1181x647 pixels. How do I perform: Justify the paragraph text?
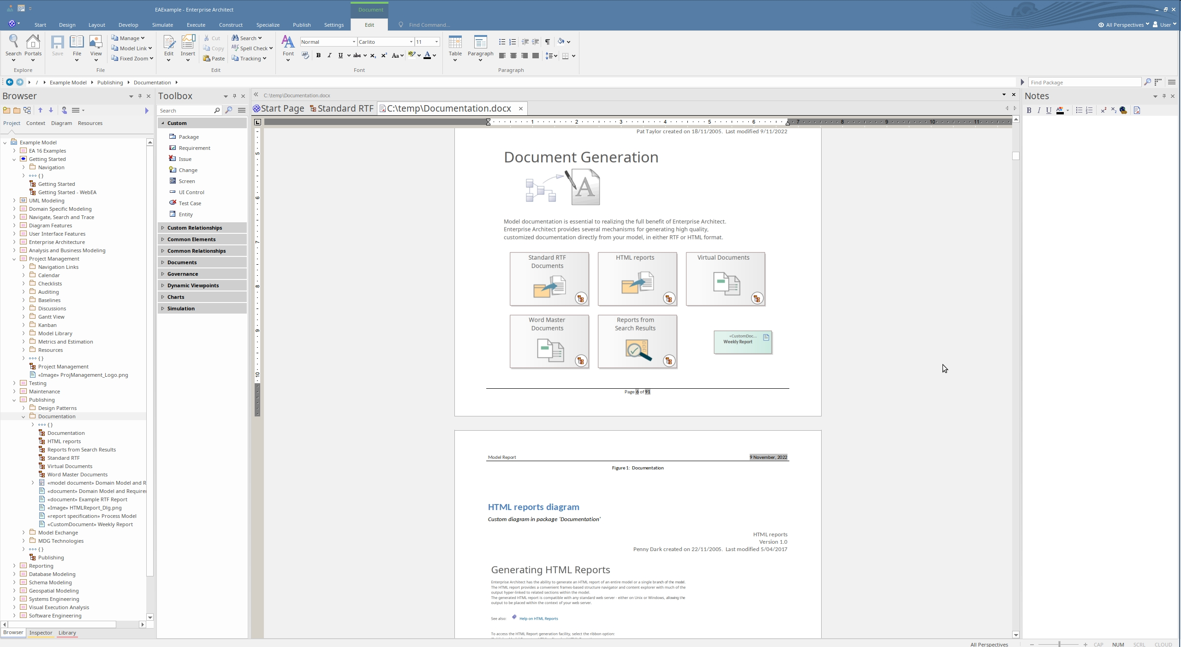pos(536,55)
